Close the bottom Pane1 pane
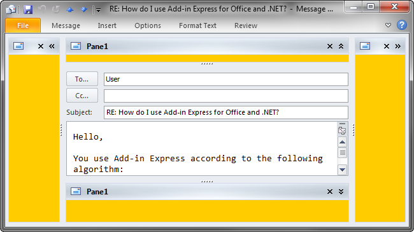 coord(330,192)
